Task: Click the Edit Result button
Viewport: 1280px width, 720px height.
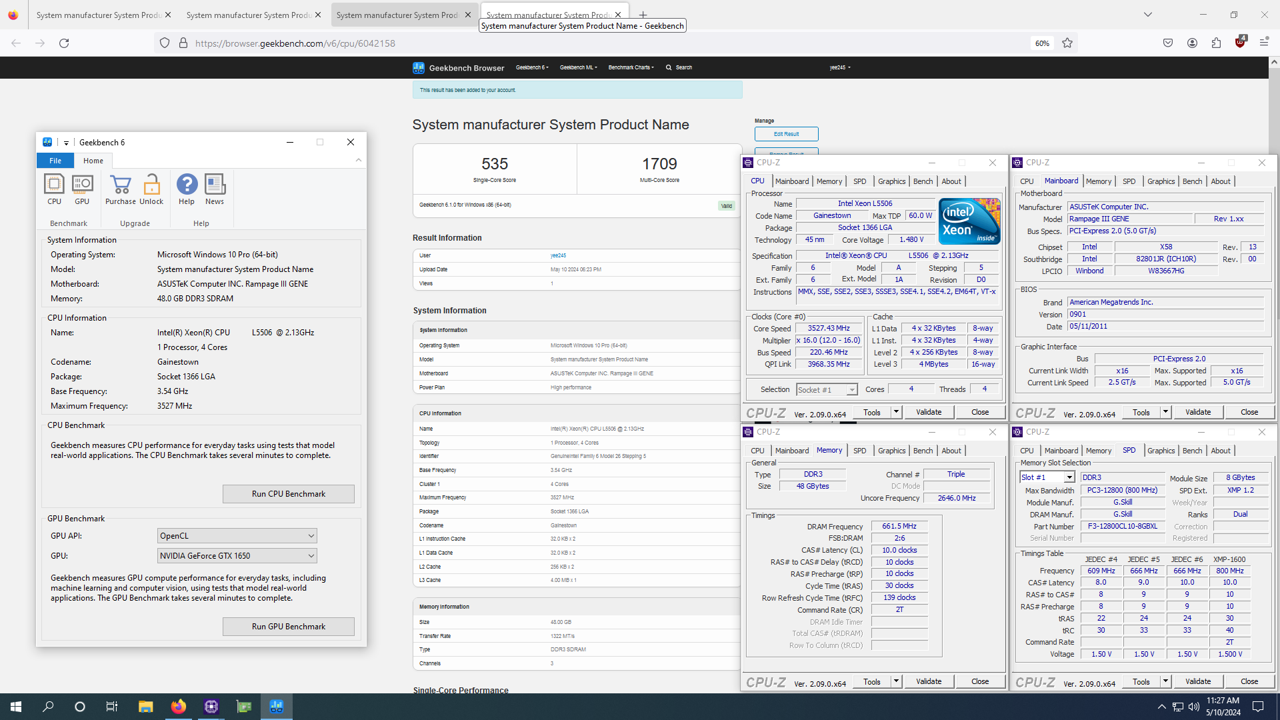Action: point(786,134)
